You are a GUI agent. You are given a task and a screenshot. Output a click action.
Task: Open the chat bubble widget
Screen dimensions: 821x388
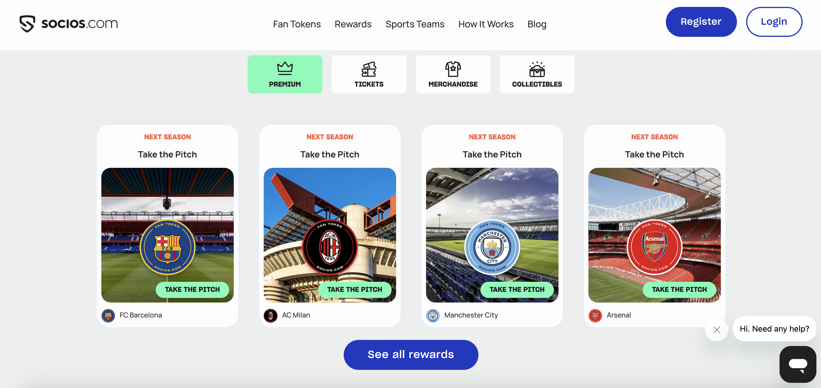[x=797, y=364]
